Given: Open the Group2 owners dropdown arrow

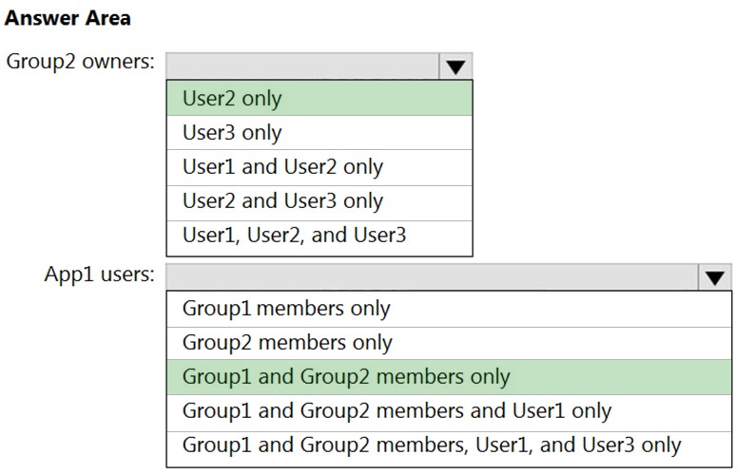Looking at the screenshot, I should (455, 66).
